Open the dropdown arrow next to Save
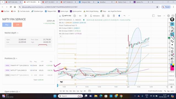This screenshot has height=99, width=176. click(x=164, y=16)
